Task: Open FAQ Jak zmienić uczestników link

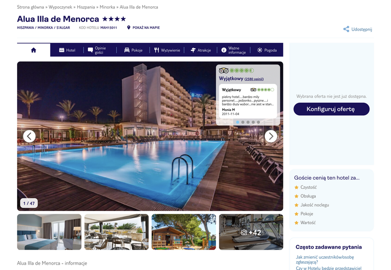Action: click(x=325, y=259)
